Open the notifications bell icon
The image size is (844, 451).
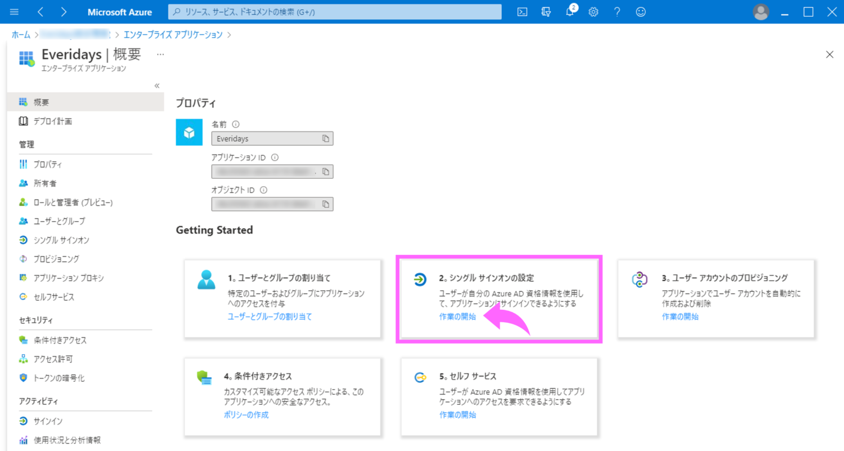pyautogui.click(x=569, y=12)
